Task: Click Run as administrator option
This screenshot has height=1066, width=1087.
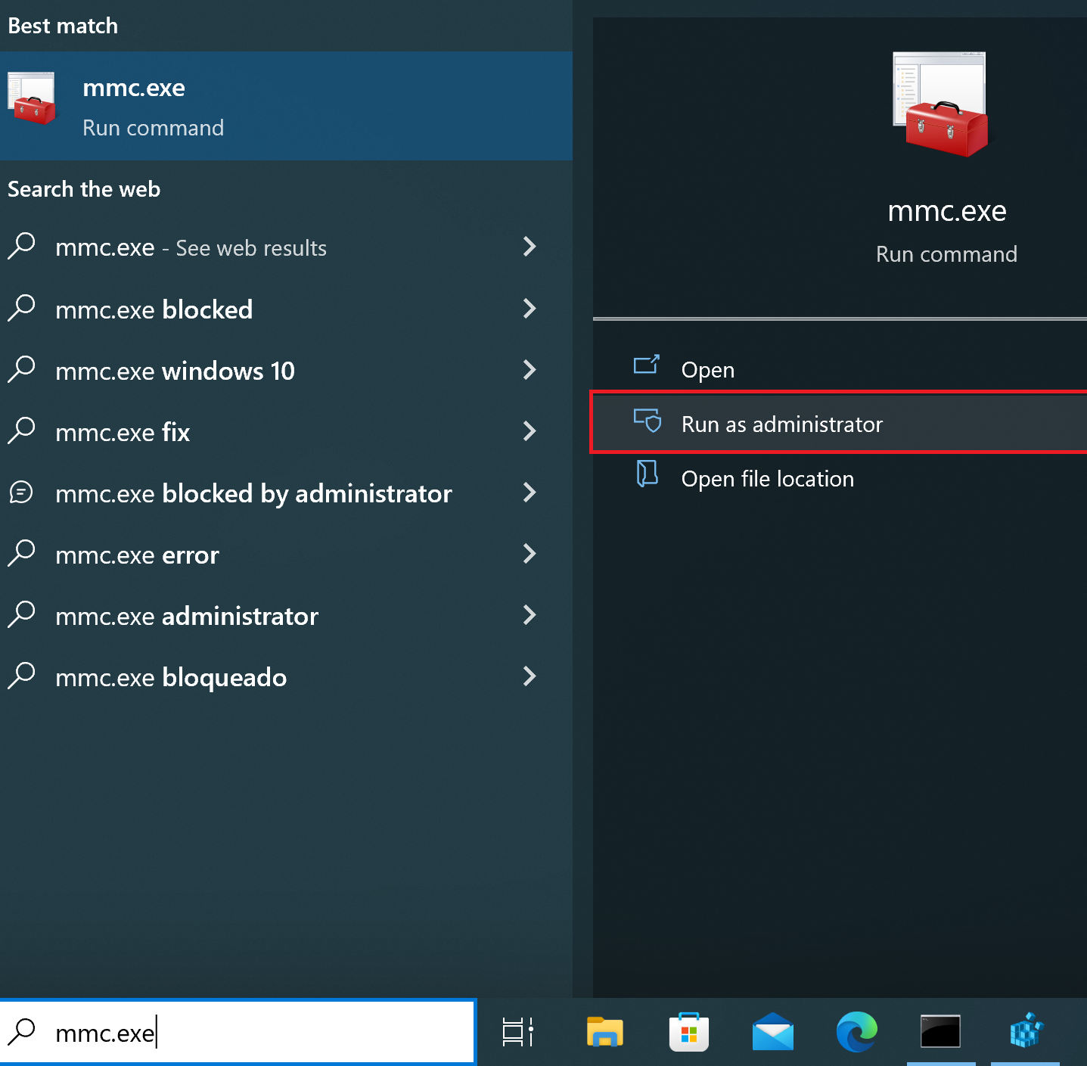Action: (x=781, y=424)
